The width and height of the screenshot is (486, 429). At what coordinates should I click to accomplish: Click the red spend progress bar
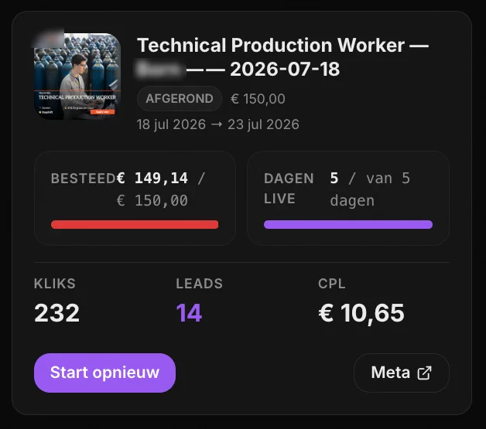[x=135, y=224]
